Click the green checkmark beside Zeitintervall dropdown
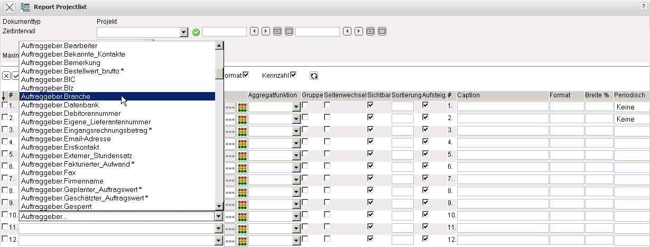The width and height of the screenshot is (650, 247). click(x=196, y=32)
